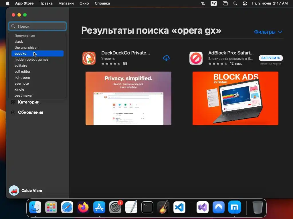This screenshot has width=293, height=219.
Task: Open Control Center in menu bar
Action: tap(245, 3)
